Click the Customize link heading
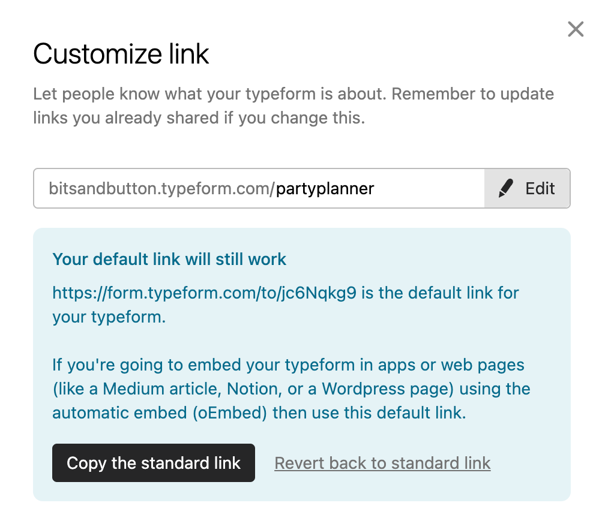The image size is (605, 530). coord(121,53)
